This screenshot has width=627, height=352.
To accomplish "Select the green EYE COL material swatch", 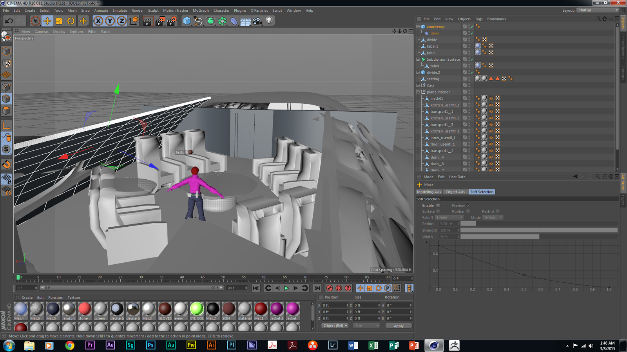I will pyautogui.click(x=197, y=309).
